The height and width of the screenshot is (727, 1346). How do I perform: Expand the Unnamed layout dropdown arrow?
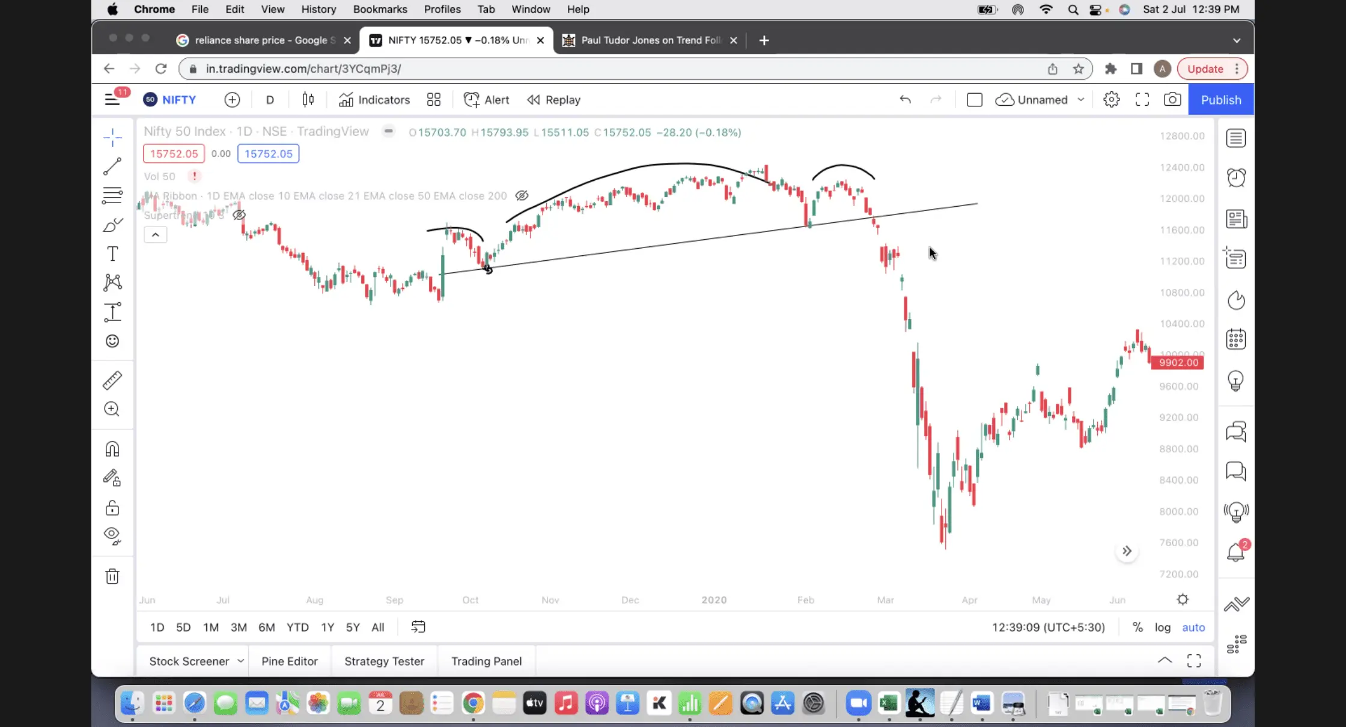pos(1081,100)
